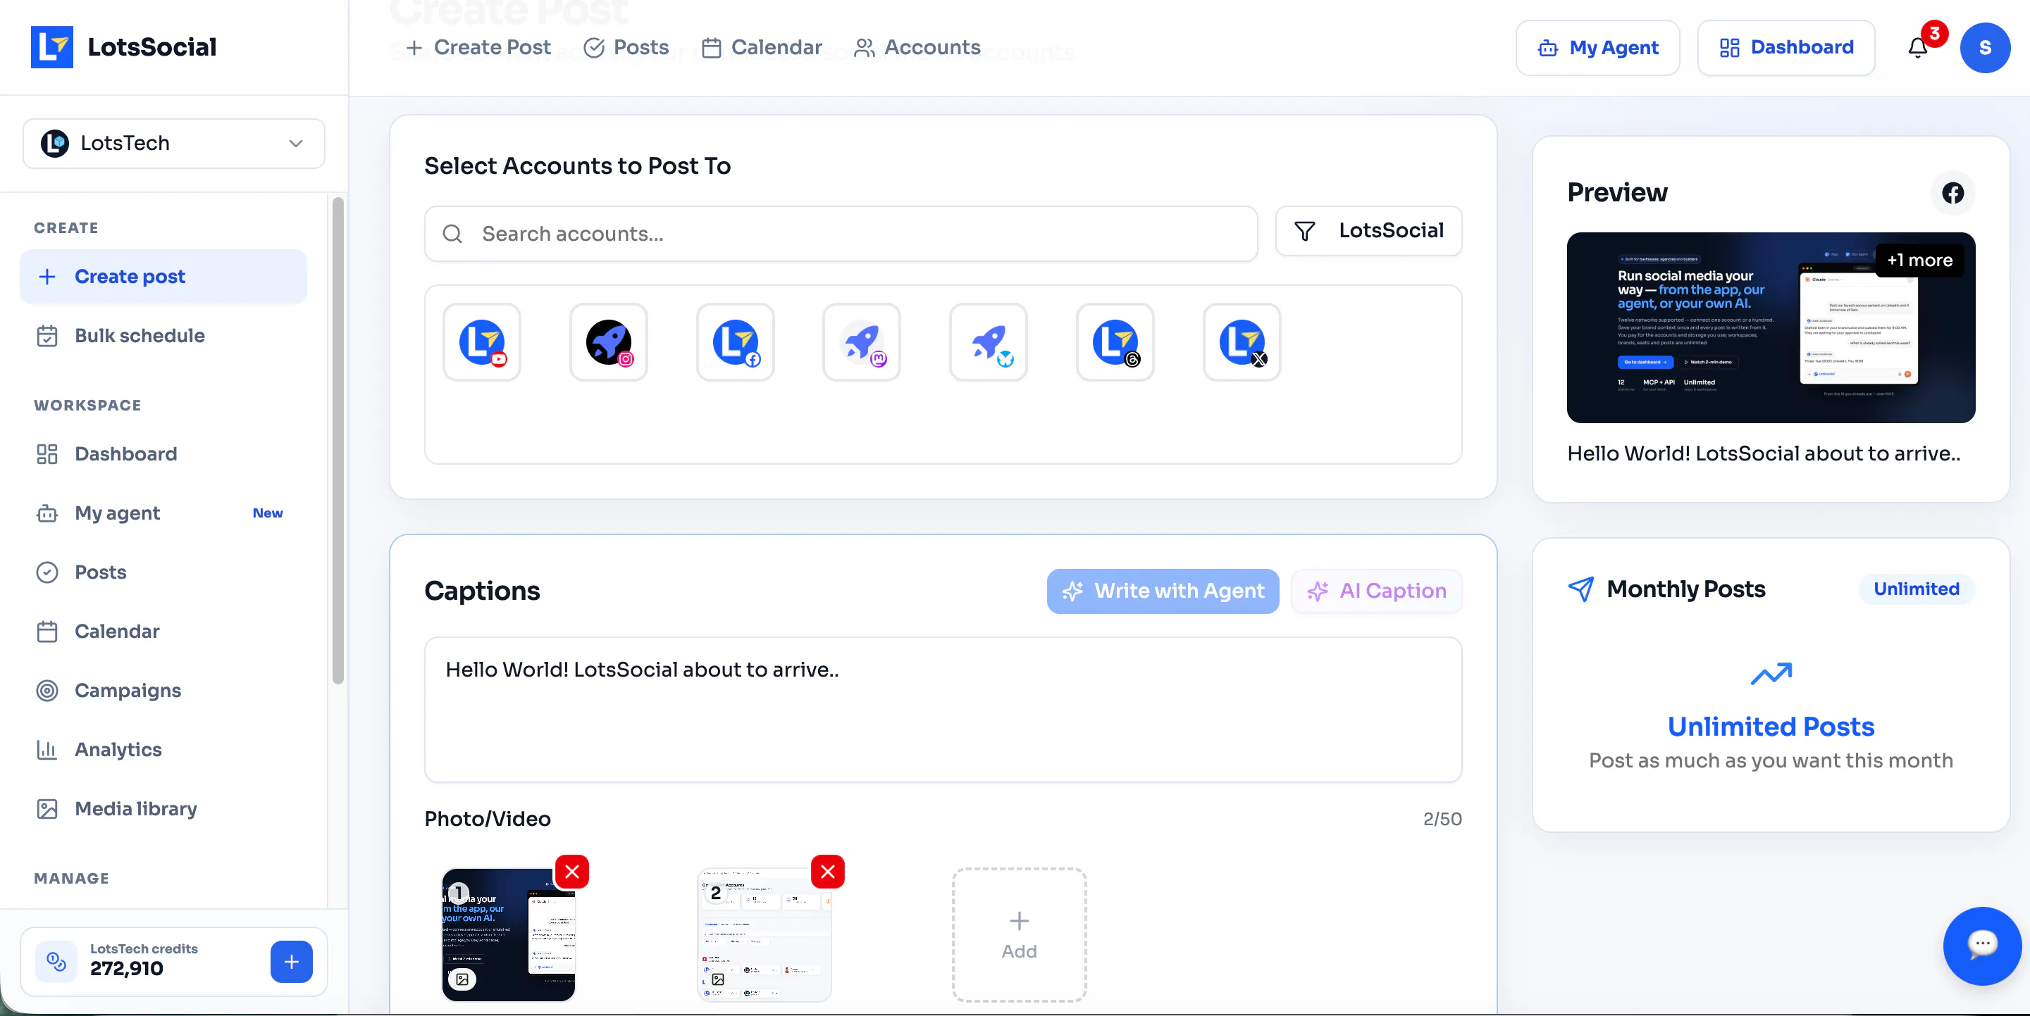Select the Threads account tile
The width and height of the screenshot is (2030, 1016).
tap(1115, 341)
